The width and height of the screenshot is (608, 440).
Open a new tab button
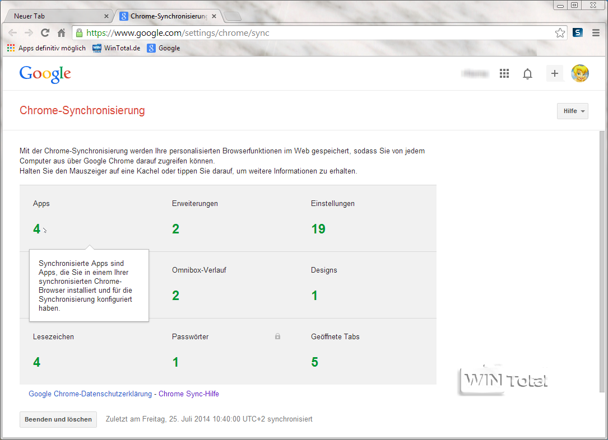tap(233, 16)
